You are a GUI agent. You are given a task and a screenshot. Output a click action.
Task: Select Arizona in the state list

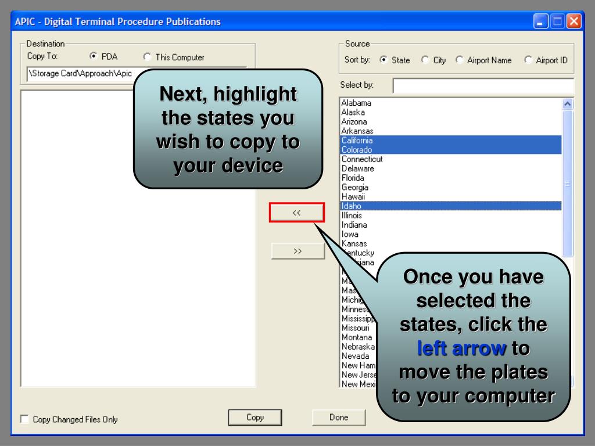pos(451,122)
